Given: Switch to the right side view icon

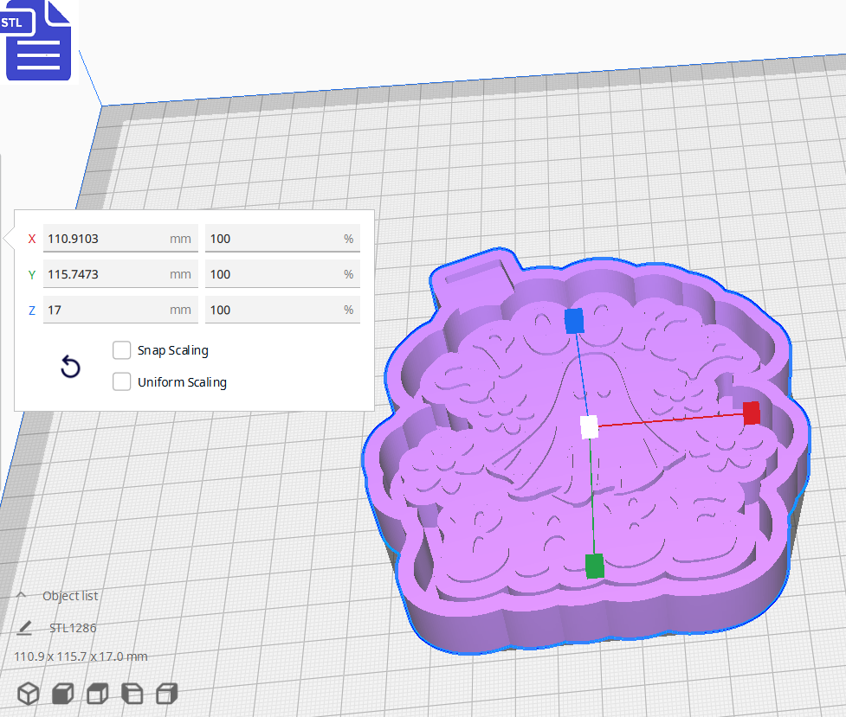Looking at the screenshot, I should (166, 693).
